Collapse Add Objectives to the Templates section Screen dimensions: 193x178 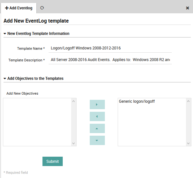(5, 79)
